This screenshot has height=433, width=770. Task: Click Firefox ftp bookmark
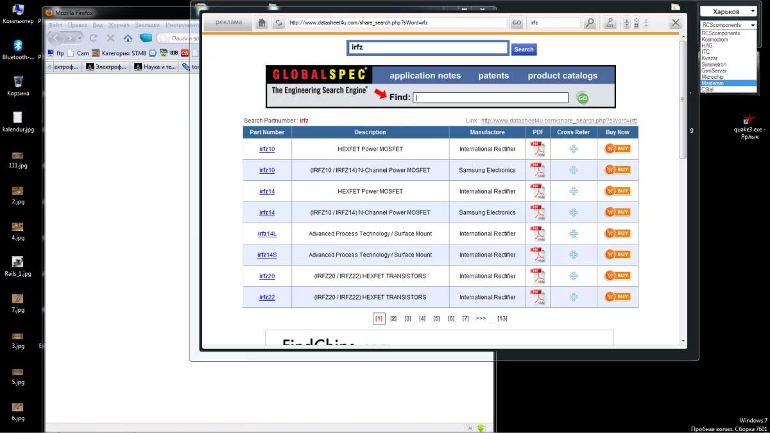coord(56,53)
